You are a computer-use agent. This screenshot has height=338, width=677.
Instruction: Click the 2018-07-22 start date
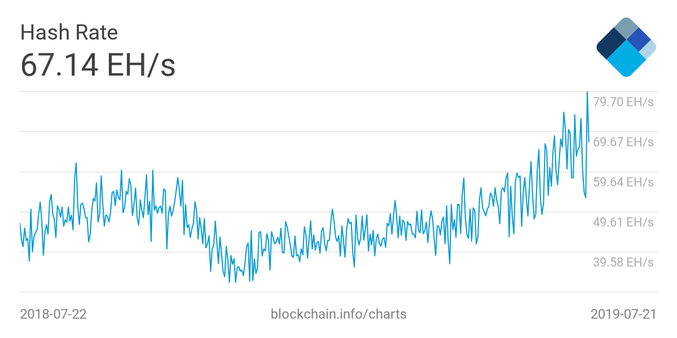click(x=53, y=314)
